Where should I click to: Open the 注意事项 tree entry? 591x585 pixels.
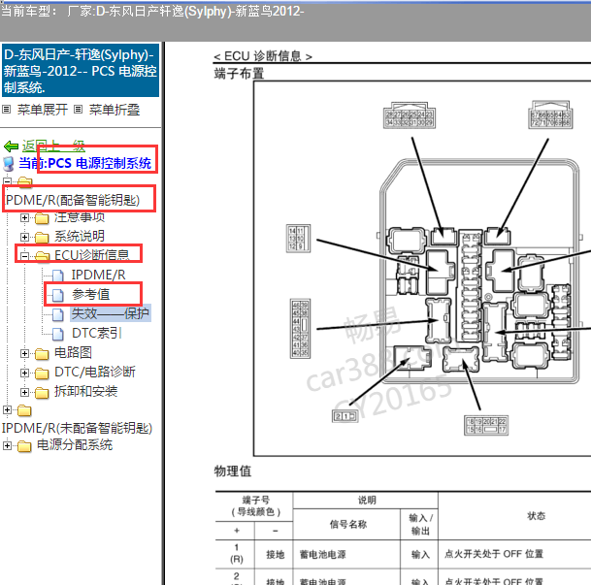pos(80,217)
